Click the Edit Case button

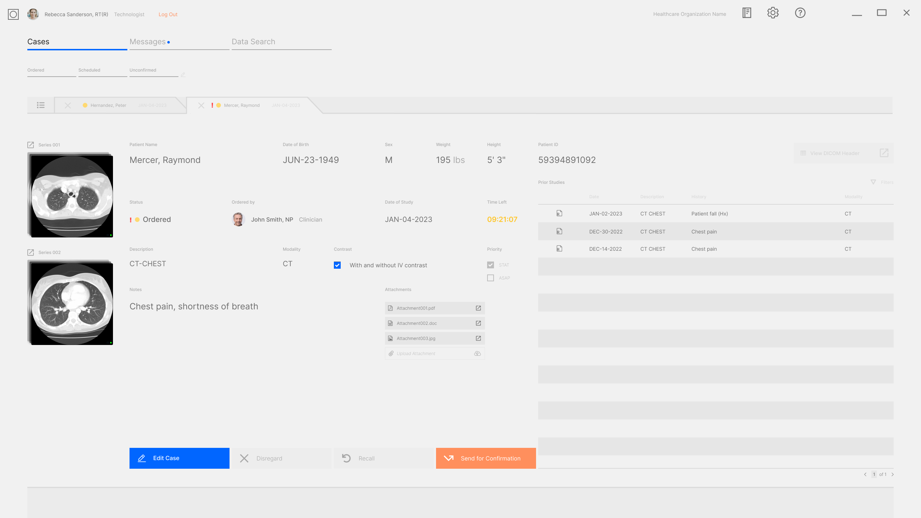(179, 458)
